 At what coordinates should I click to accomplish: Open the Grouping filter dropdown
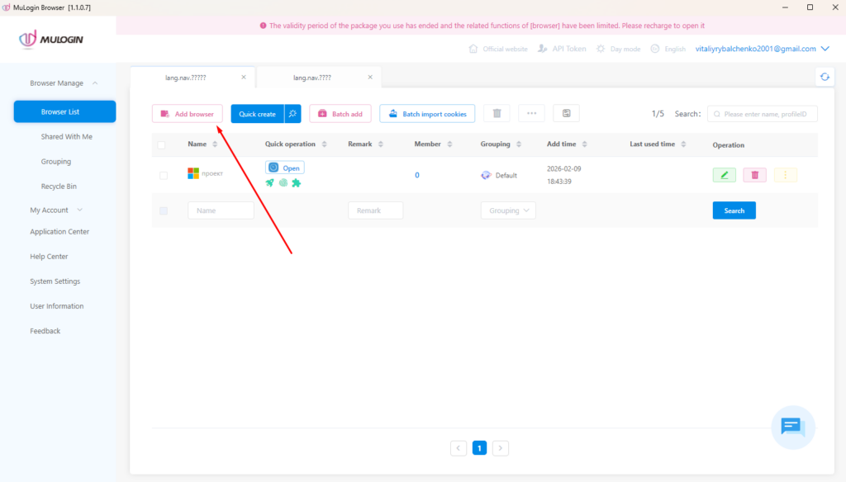(508, 210)
